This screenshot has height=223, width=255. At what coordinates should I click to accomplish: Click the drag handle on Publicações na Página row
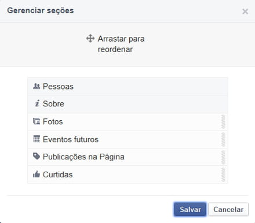click(x=223, y=157)
